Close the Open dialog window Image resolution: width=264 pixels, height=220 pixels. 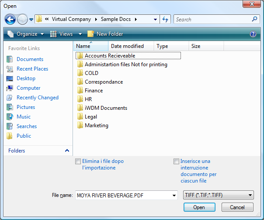252,3
